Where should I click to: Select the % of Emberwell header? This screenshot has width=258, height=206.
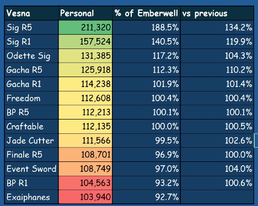(x=147, y=13)
